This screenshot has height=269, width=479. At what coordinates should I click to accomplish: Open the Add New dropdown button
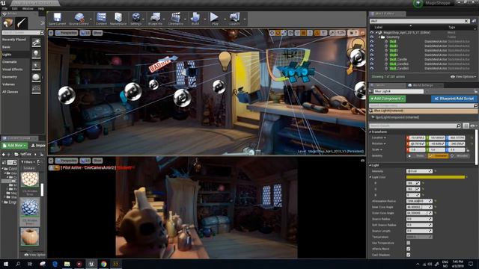point(15,146)
